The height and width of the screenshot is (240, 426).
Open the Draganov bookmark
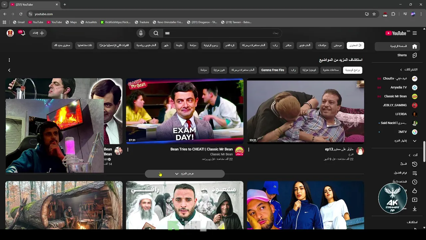click(x=202, y=22)
